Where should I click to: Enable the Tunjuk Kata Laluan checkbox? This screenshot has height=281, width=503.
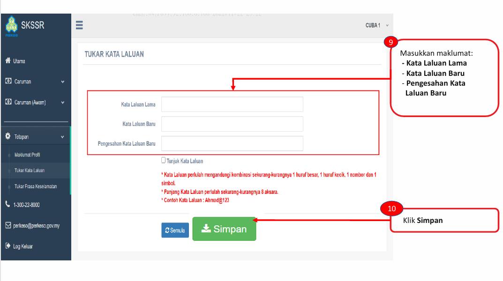[x=163, y=160]
